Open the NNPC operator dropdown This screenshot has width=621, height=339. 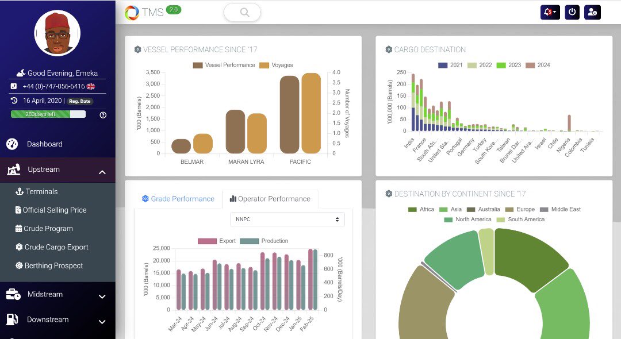(x=287, y=219)
